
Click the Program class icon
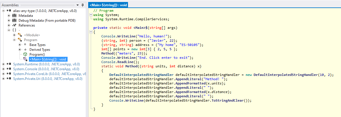click(x=20, y=40)
